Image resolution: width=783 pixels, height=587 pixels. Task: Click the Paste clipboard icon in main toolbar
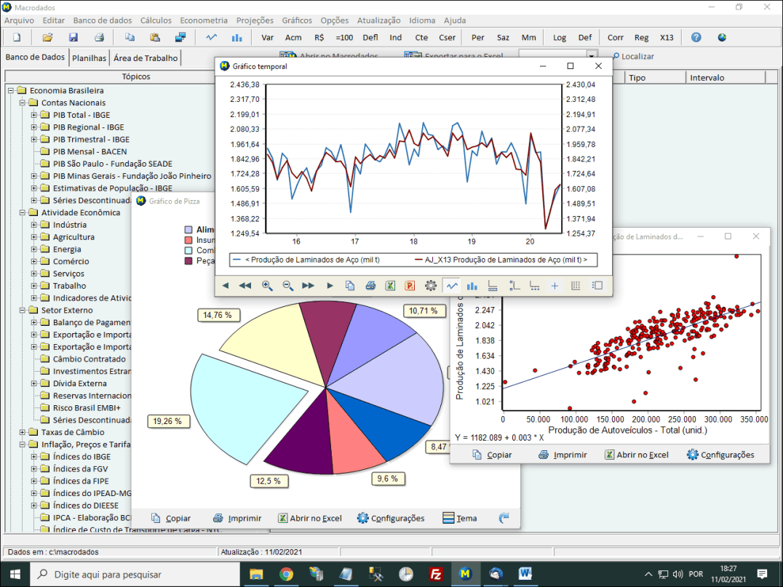(155, 37)
